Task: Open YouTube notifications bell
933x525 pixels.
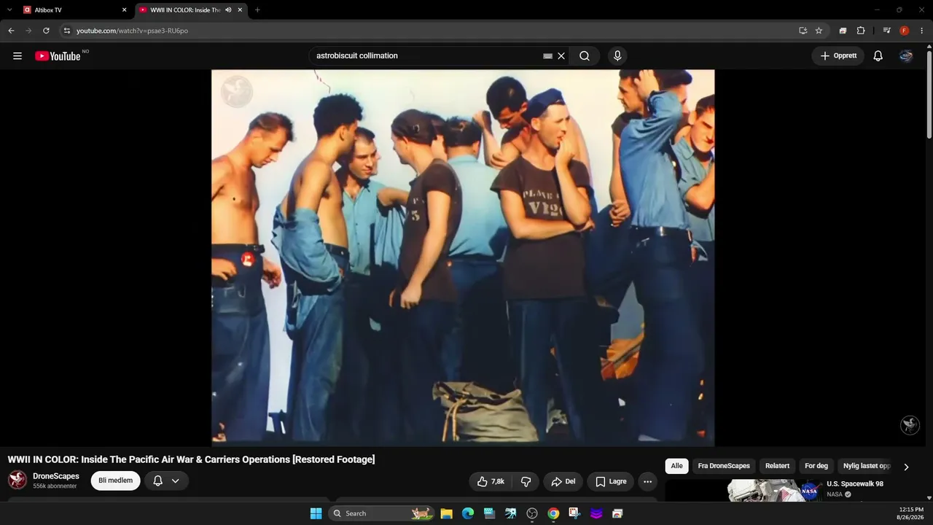Action: 878,56
